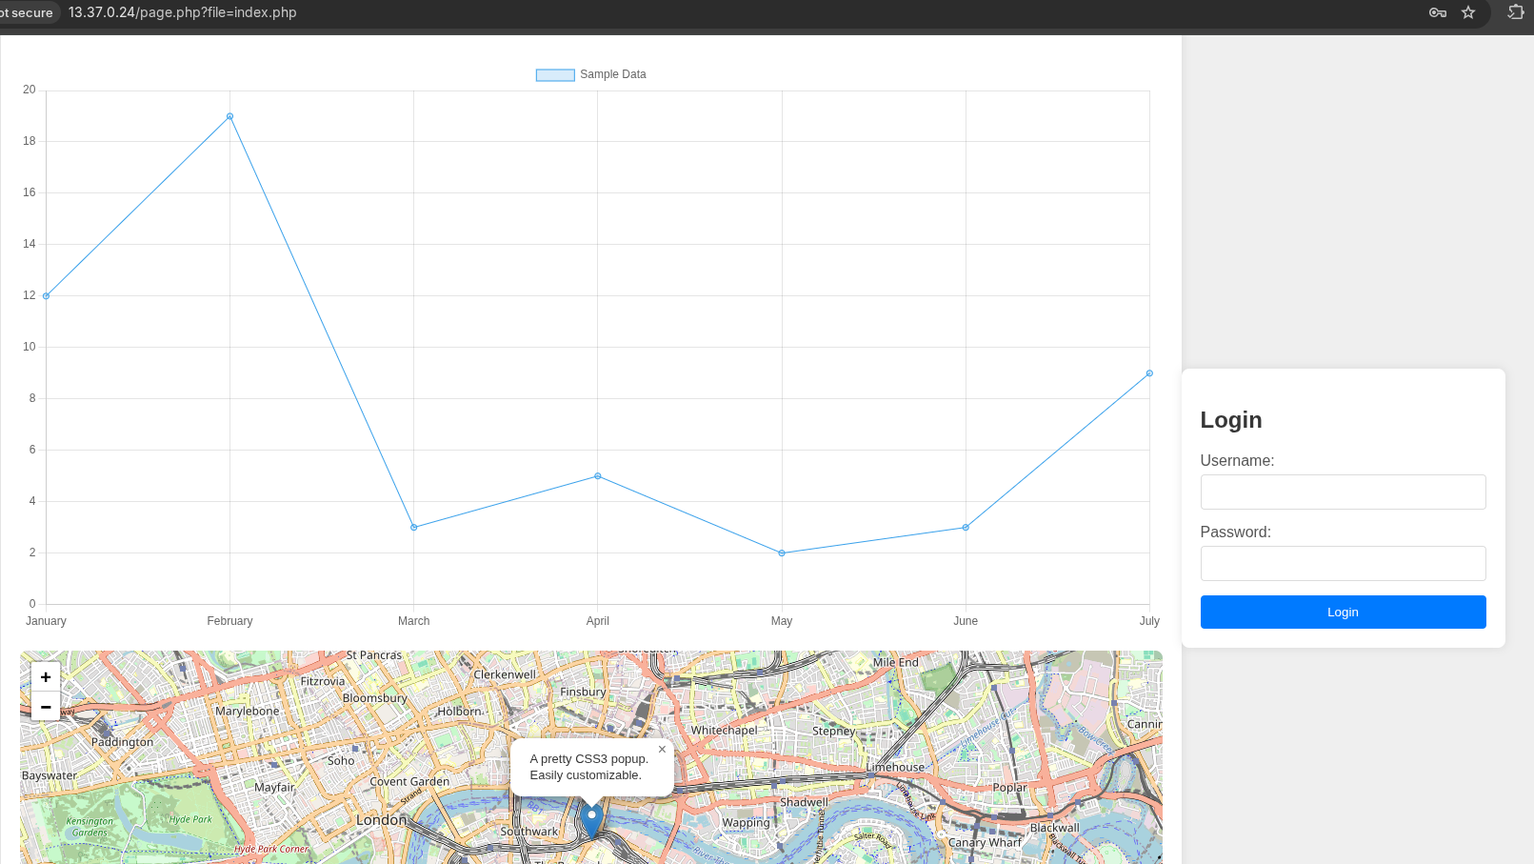Click the blue map marker pin
1534x864 pixels.
point(591,819)
